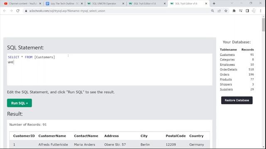Open the Suppliers table link

pyautogui.click(x=226, y=89)
